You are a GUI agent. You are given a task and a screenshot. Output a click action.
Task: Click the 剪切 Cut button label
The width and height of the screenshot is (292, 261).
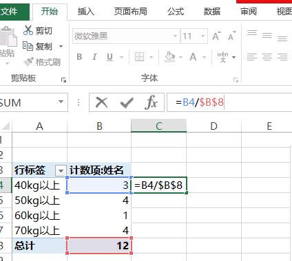click(x=44, y=31)
